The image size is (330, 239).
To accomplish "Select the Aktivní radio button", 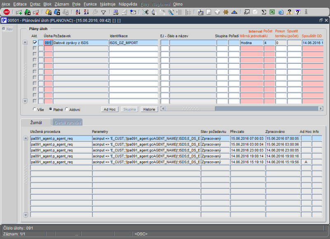I will (x=67, y=109).
